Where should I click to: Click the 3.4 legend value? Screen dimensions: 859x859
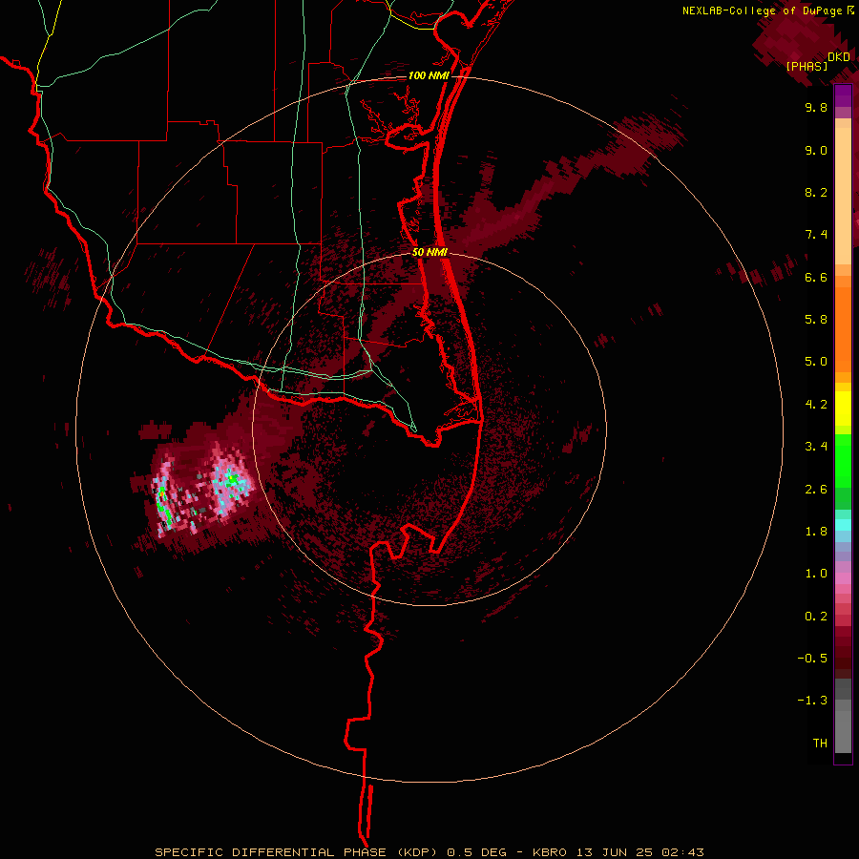coord(816,447)
